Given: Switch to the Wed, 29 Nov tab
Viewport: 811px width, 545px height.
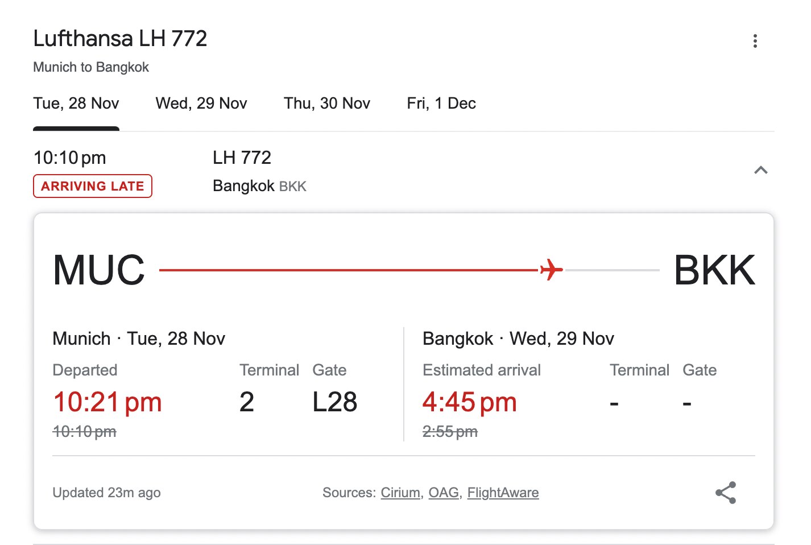Looking at the screenshot, I should pyautogui.click(x=201, y=104).
